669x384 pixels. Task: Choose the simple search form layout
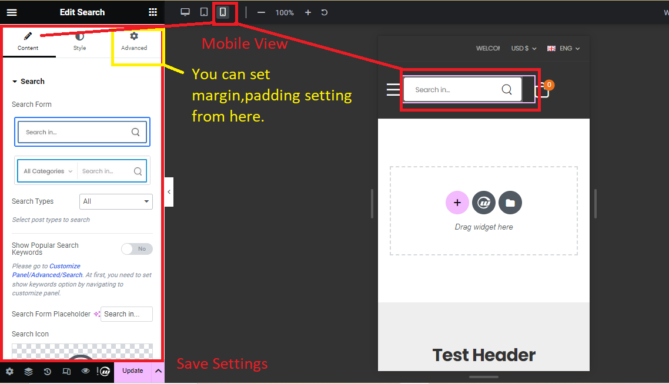click(82, 132)
